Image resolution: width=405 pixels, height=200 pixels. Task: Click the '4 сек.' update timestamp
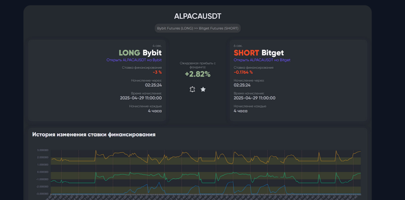point(157,46)
